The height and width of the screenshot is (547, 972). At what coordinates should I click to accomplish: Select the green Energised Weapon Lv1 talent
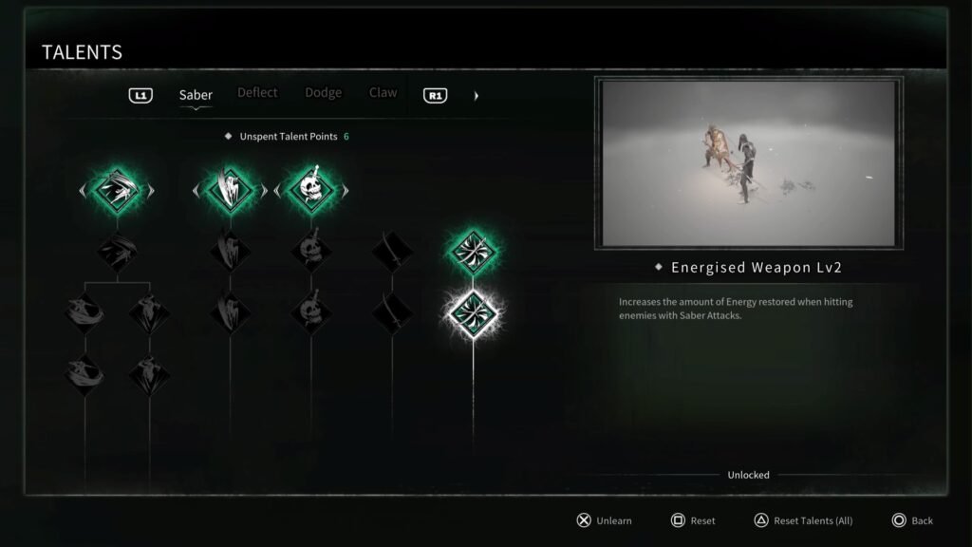[473, 252]
